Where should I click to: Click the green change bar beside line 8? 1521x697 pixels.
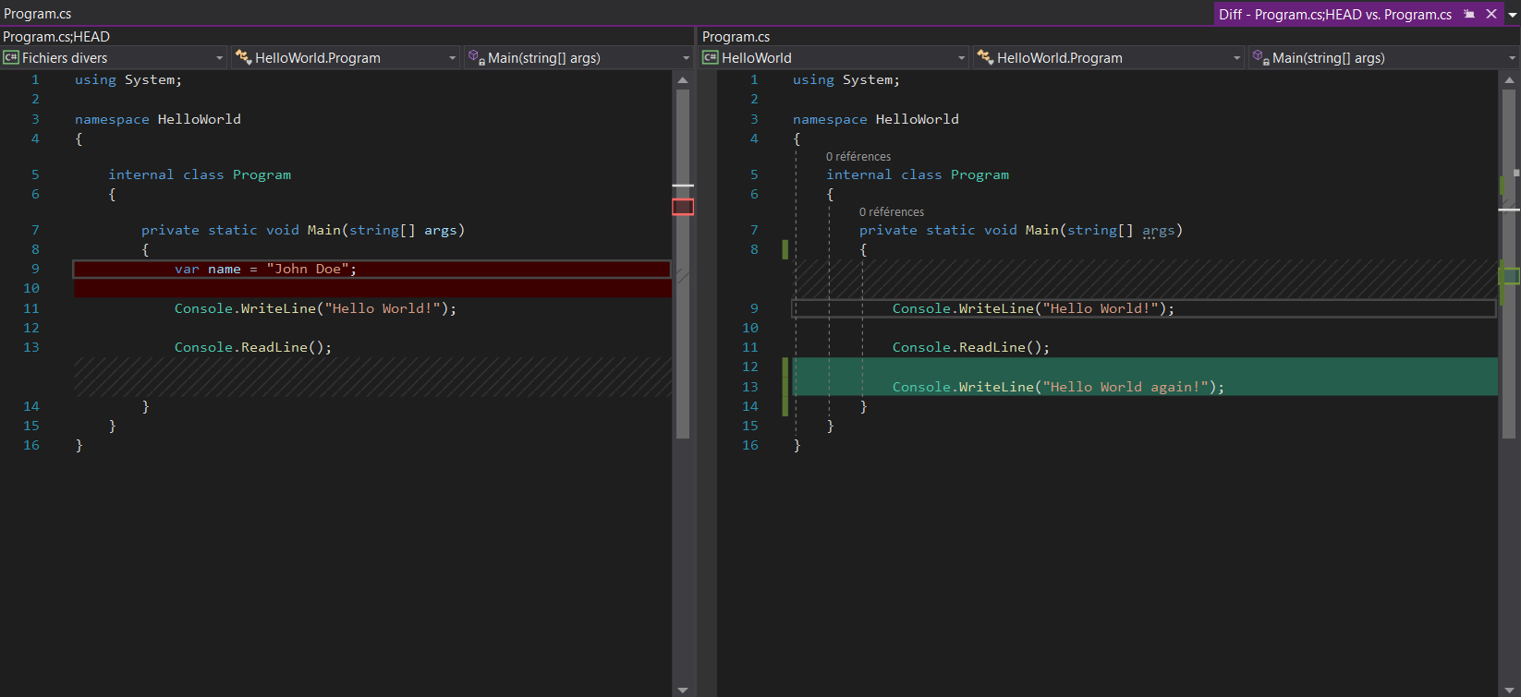click(x=785, y=249)
